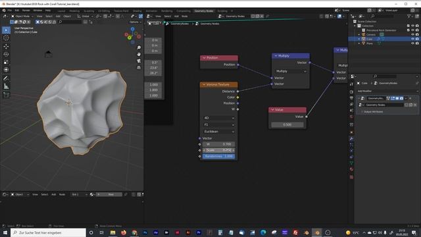Open After Effects from the taskbar
Screen dimensions: 421x237
156,232
